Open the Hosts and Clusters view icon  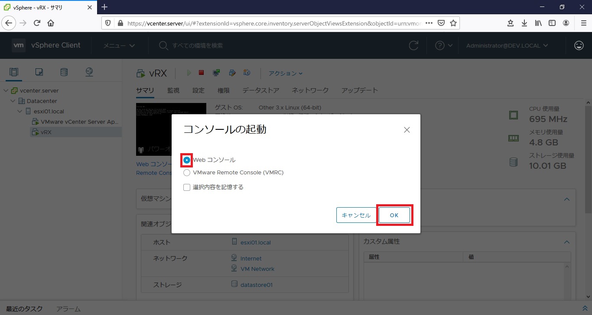click(x=14, y=72)
